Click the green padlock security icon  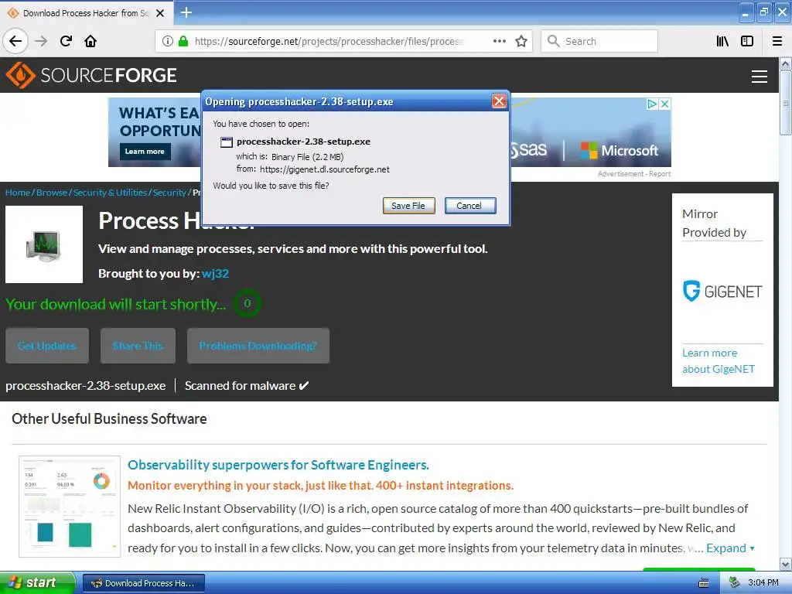click(183, 42)
